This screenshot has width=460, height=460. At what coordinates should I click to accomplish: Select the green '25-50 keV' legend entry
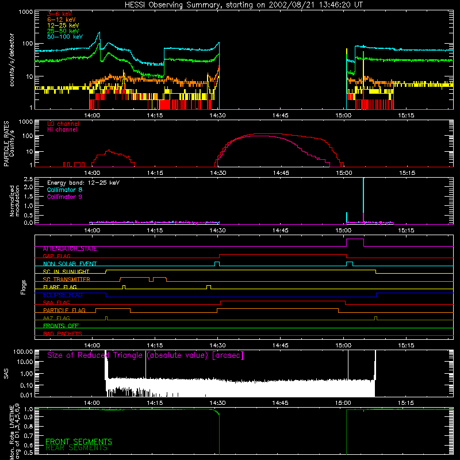[x=63, y=31]
